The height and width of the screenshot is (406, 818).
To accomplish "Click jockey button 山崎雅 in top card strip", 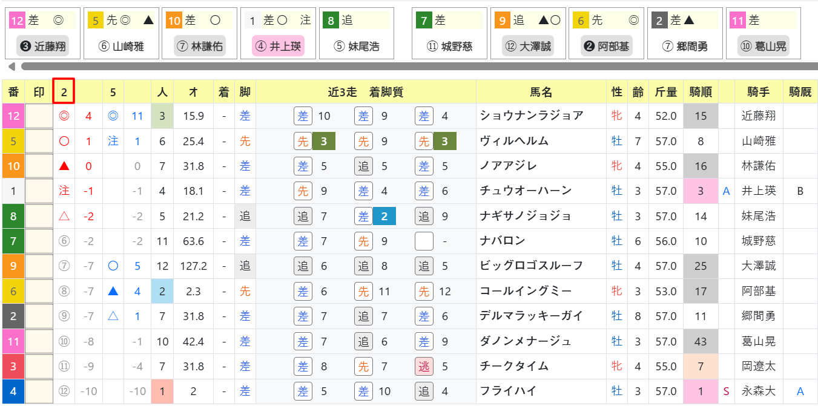I will (x=121, y=46).
